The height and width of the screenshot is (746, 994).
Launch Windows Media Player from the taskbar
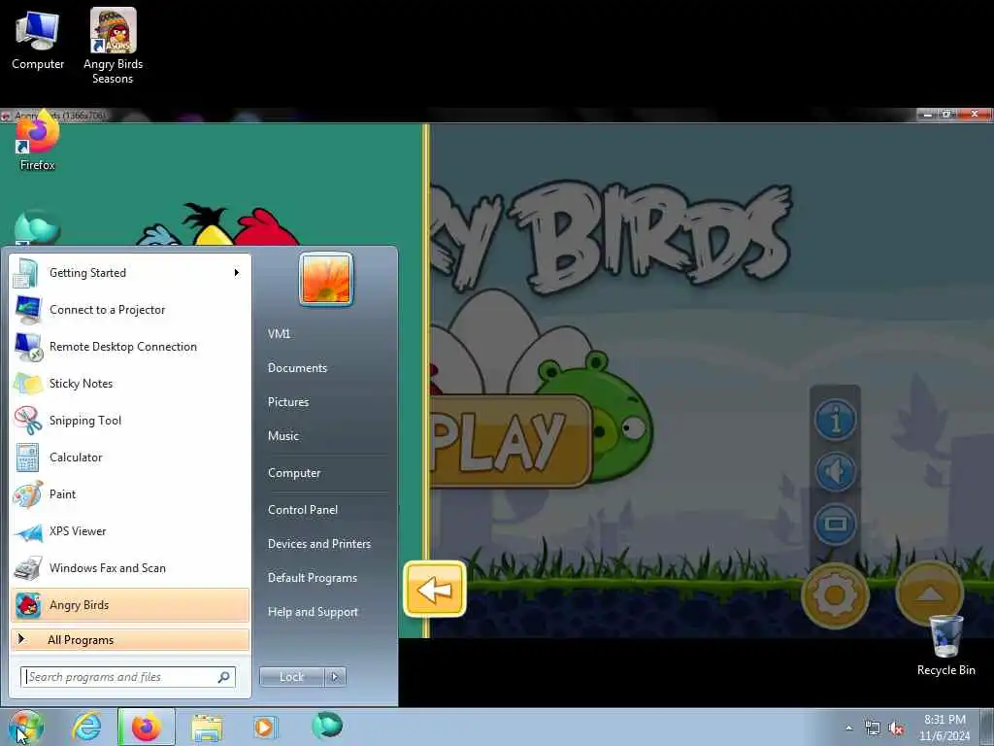point(264,727)
